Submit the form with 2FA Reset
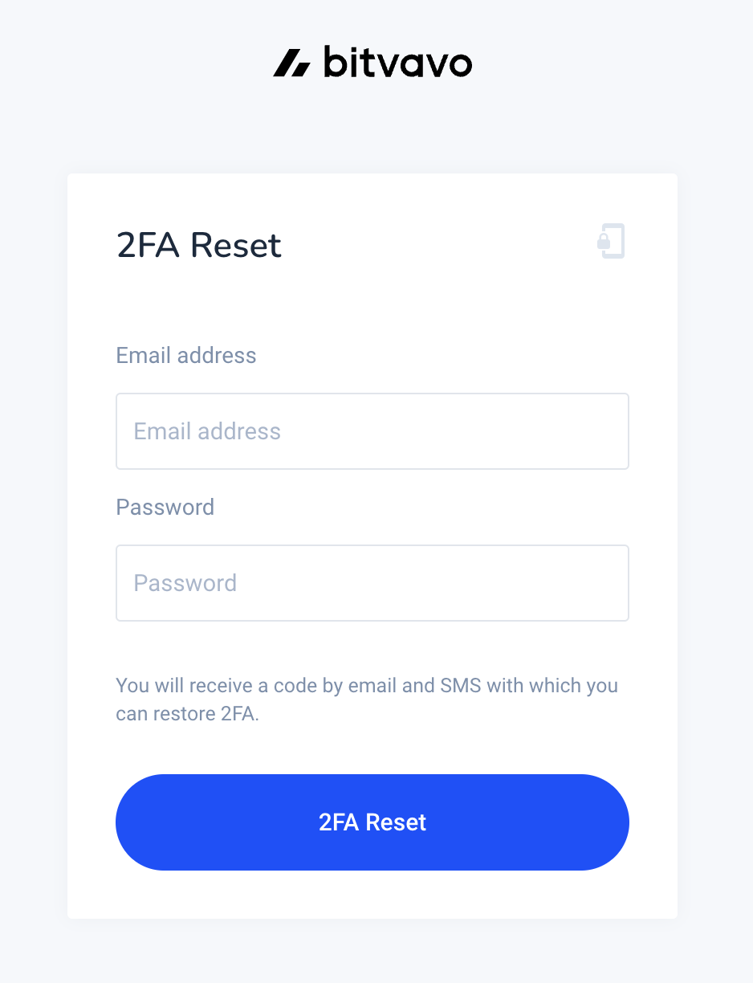The width and height of the screenshot is (753, 983). point(372,822)
